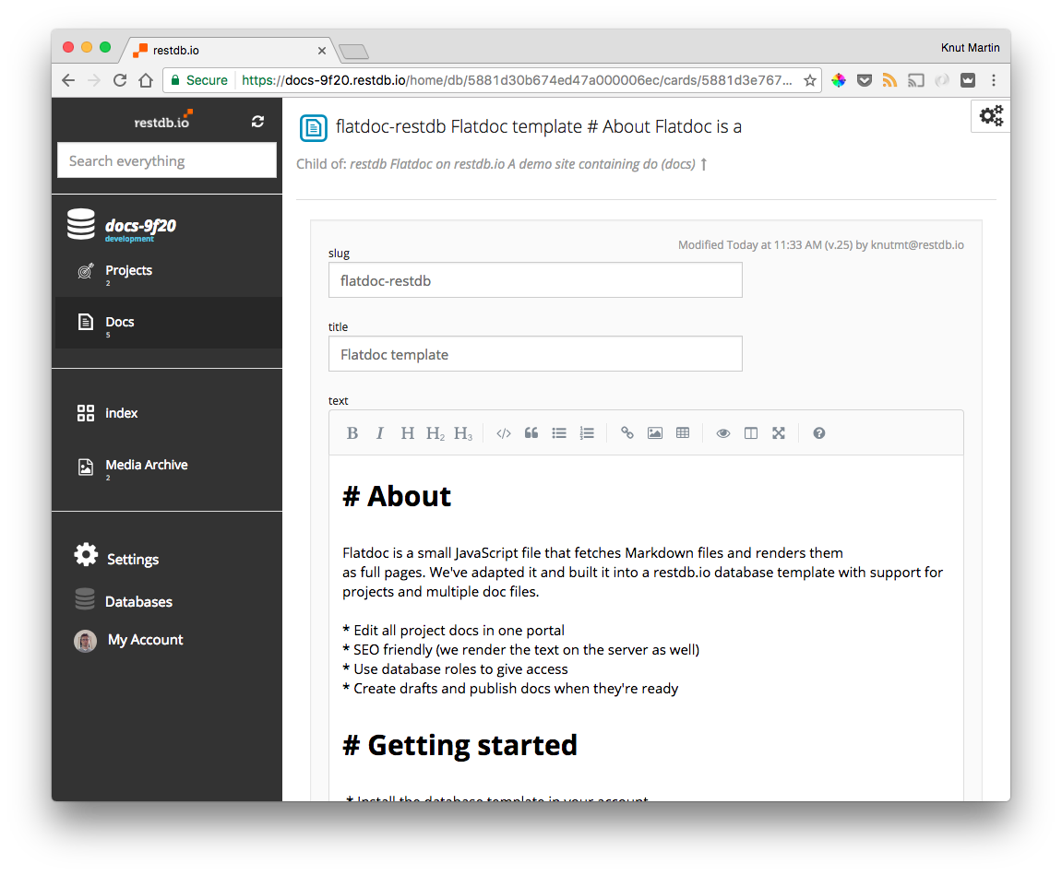Screen dimensions: 1062x875
Task: Create a bulleted list
Action: pyautogui.click(x=559, y=433)
